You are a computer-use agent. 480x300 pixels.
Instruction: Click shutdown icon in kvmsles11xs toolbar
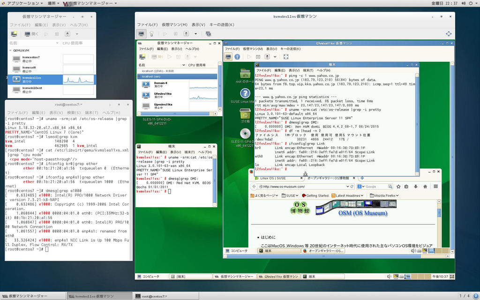pos(186,34)
